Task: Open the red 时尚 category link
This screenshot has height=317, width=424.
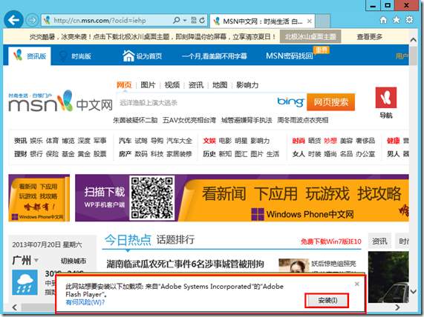Action: tap(299, 141)
